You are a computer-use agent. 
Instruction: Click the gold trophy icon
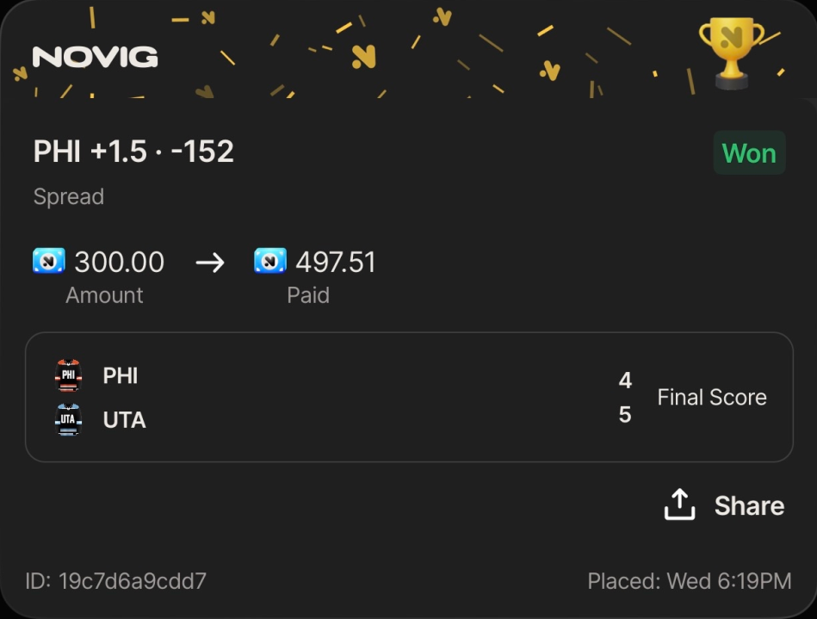730,52
